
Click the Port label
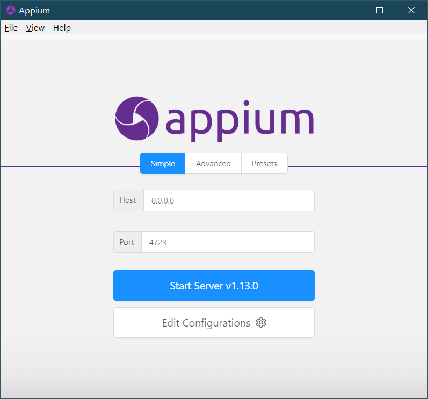[x=127, y=242]
